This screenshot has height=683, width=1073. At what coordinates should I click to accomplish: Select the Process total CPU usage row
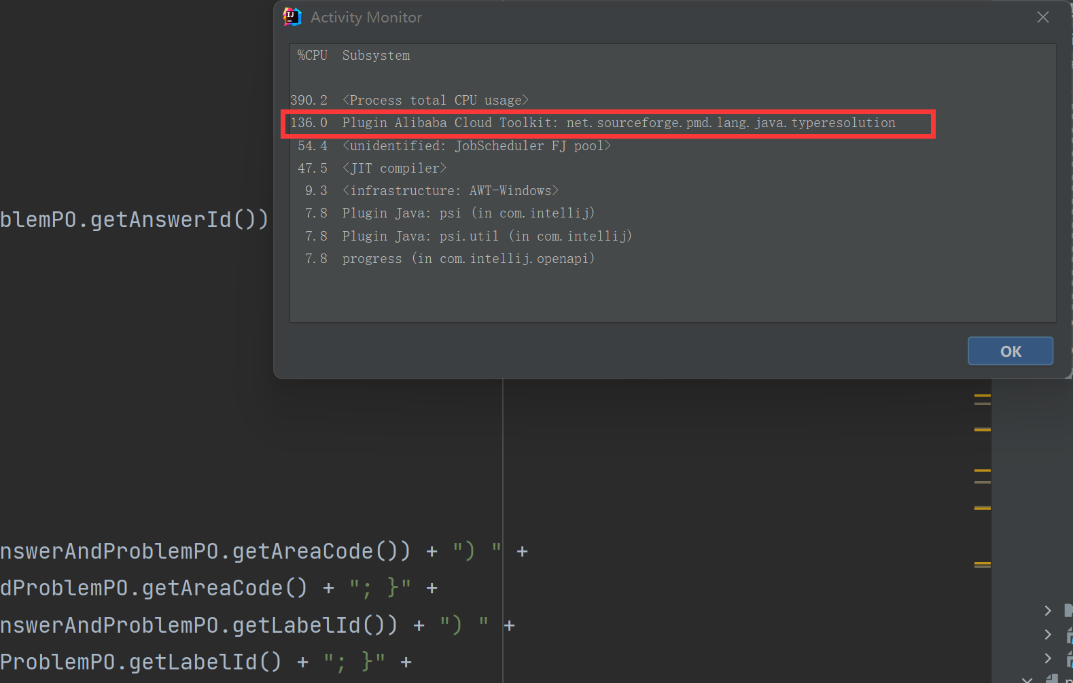(673, 100)
